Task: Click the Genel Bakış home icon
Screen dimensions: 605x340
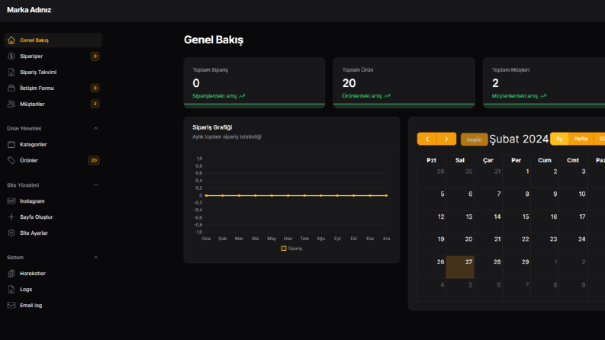Action: (x=11, y=40)
